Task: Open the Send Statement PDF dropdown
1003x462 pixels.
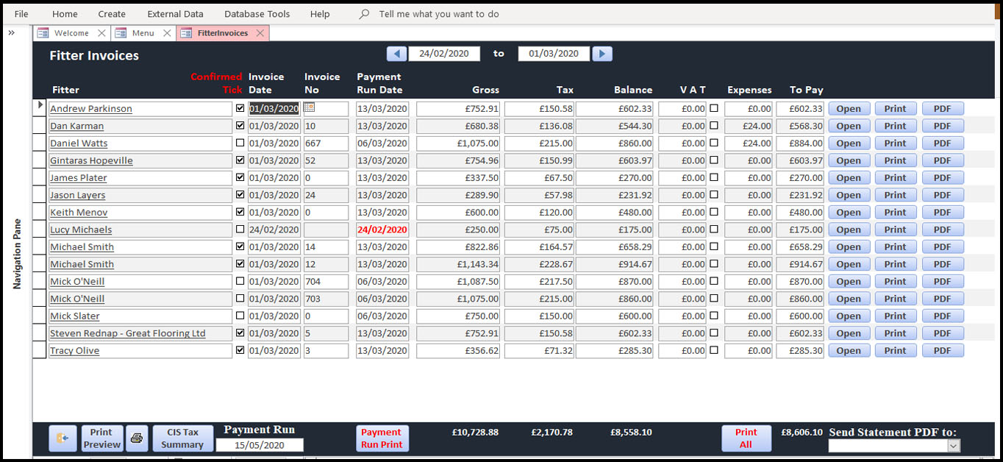Action: 953,446
